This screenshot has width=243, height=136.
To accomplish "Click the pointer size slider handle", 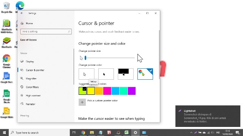I will coord(85,58).
